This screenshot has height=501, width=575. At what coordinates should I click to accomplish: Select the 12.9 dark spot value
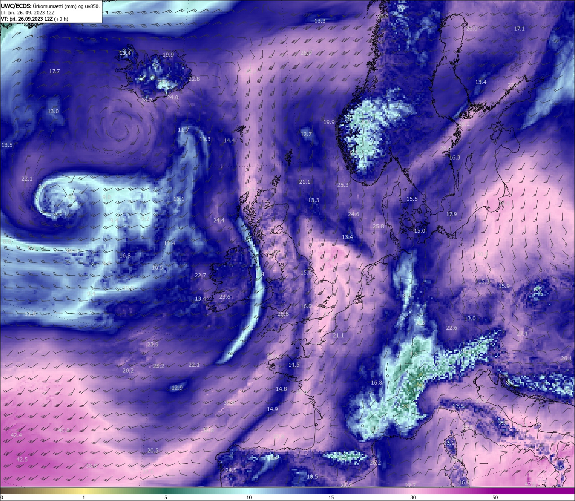(177, 388)
